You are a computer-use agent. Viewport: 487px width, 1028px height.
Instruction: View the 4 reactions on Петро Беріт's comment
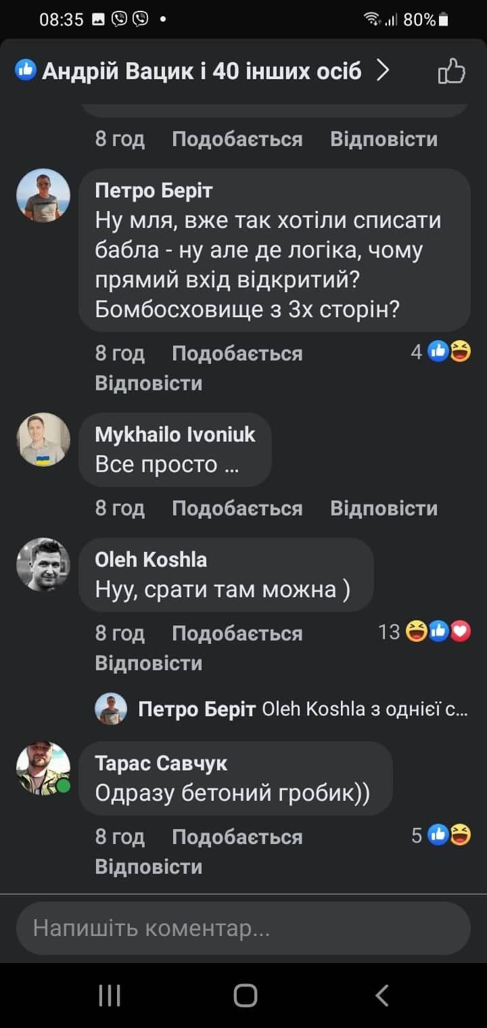coord(441,352)
